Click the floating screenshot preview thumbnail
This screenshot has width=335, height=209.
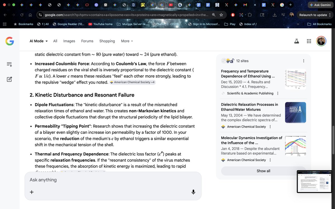[x=314, y=181]
